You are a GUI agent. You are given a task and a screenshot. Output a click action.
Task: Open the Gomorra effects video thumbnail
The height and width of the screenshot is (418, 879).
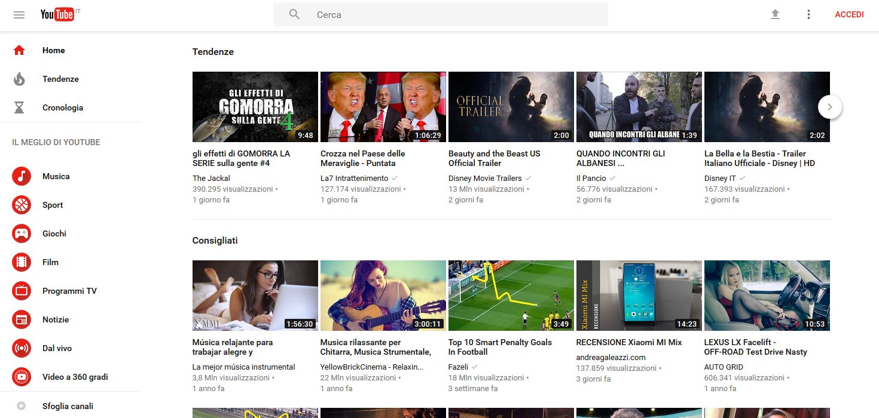(x=255, y=107)
